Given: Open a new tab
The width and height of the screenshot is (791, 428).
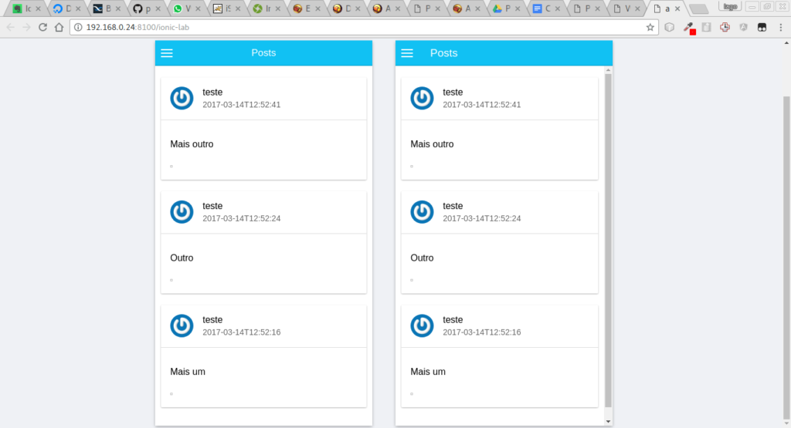Looking at the screenshot, I should (x=698, y=9).
